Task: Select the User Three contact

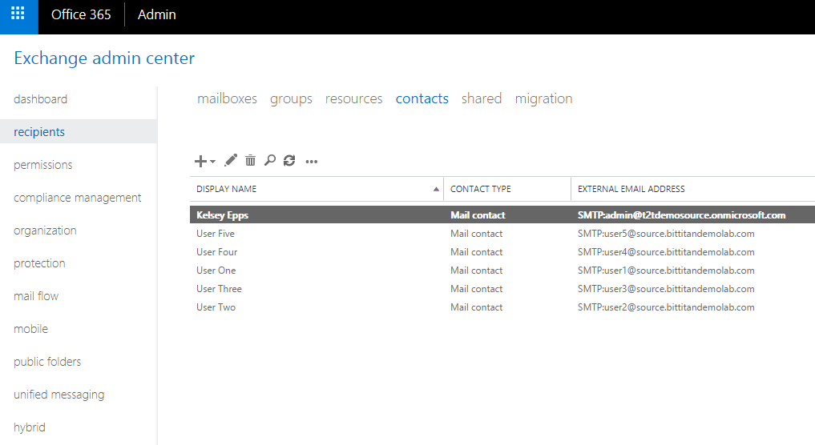Action: [220, 289]
